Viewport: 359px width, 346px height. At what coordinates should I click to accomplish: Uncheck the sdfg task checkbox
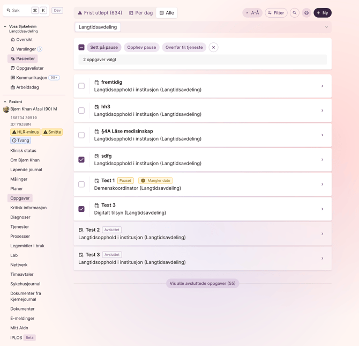[81, 160]
